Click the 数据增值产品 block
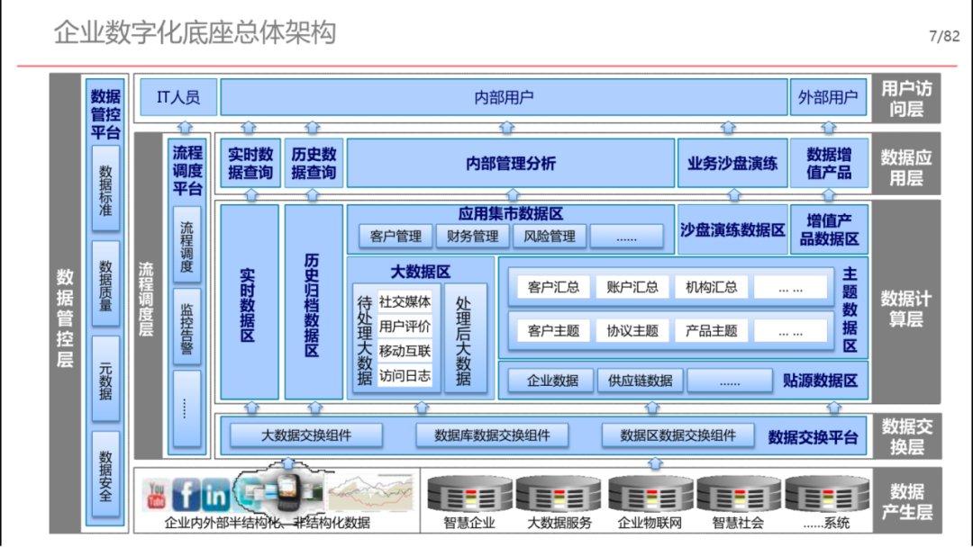This screenshot has height=547, width=973. click(829, 163)
